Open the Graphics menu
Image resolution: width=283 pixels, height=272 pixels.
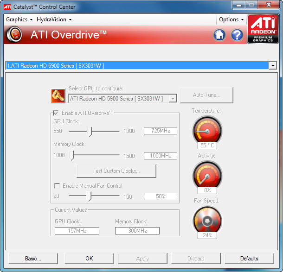19,19
